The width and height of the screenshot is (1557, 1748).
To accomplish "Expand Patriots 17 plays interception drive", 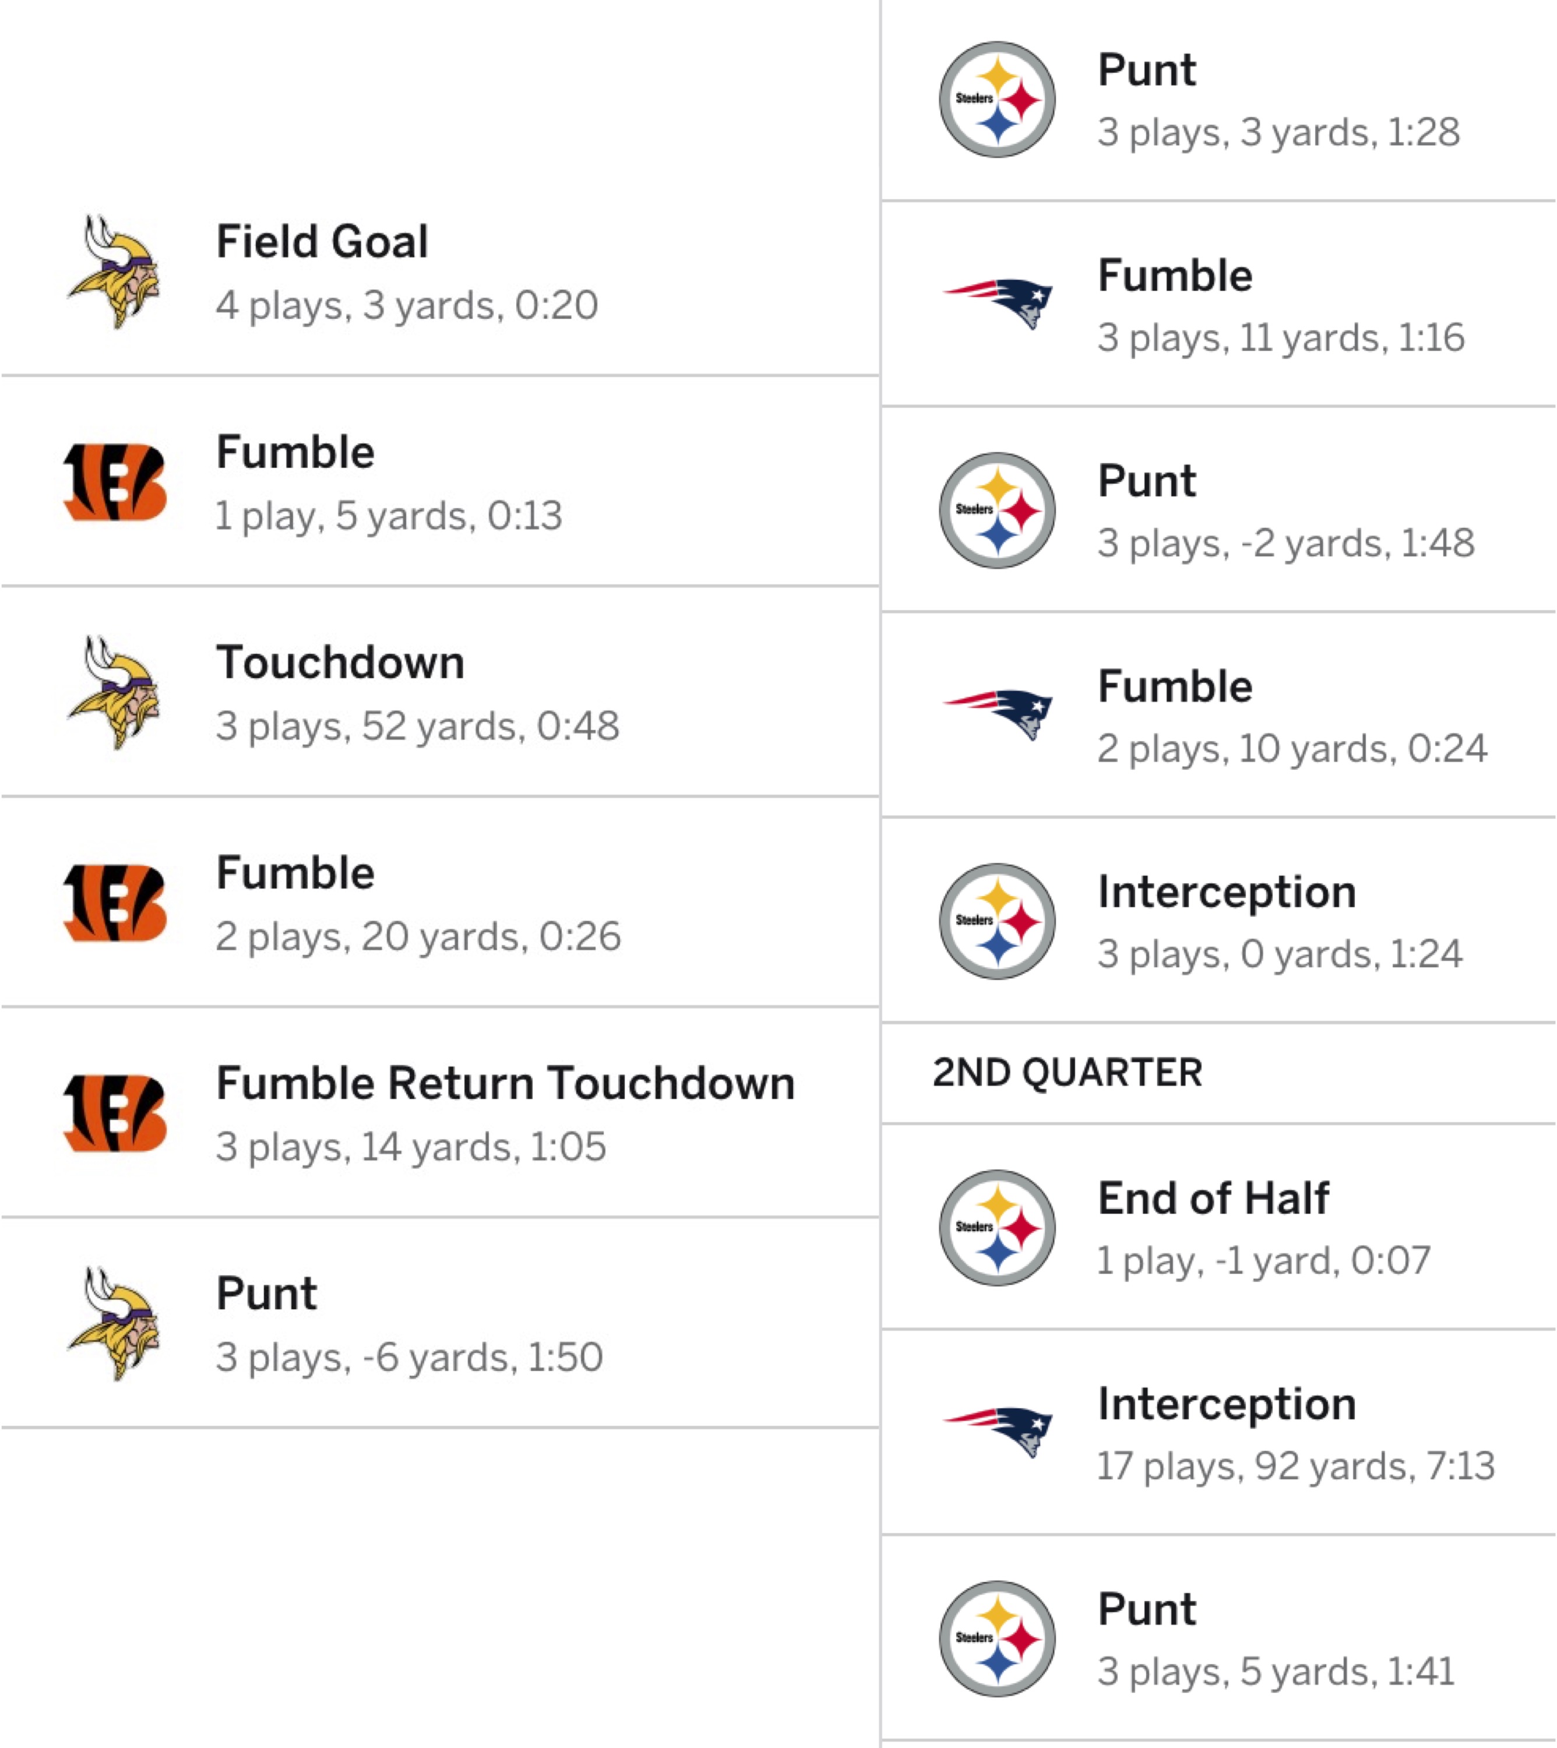I will tap(1219, 1432).
